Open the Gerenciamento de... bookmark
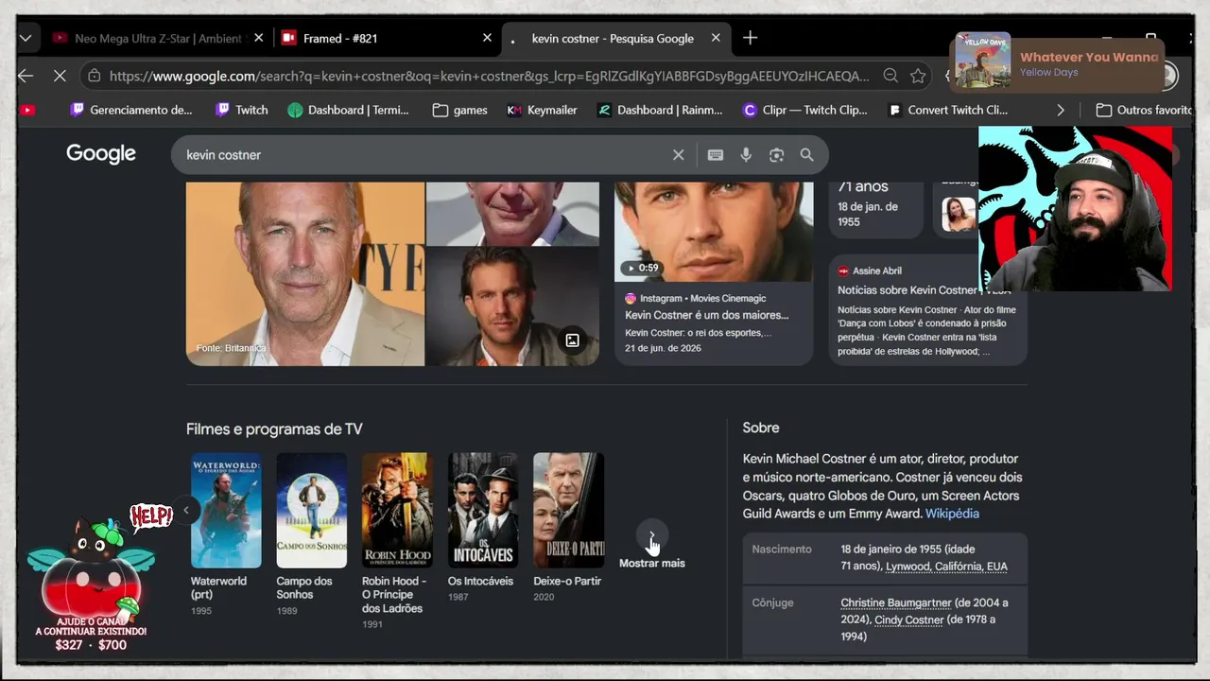 pyautogui.click(x=131, y=110)
